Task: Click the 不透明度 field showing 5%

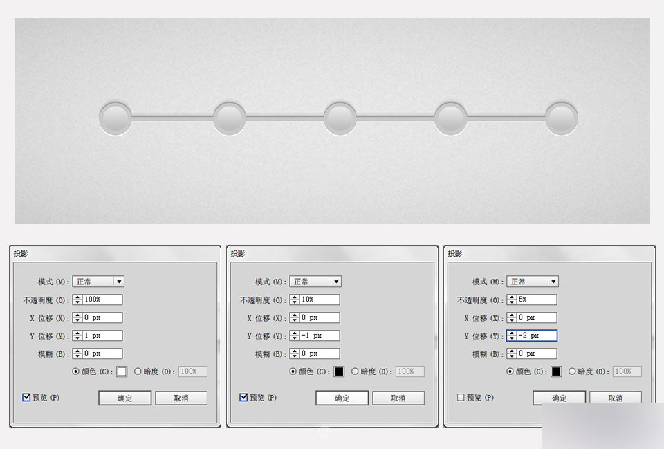Action: [x=537, y=300]
